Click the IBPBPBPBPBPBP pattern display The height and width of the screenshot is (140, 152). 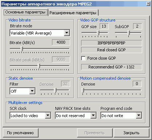coord(111,43)
